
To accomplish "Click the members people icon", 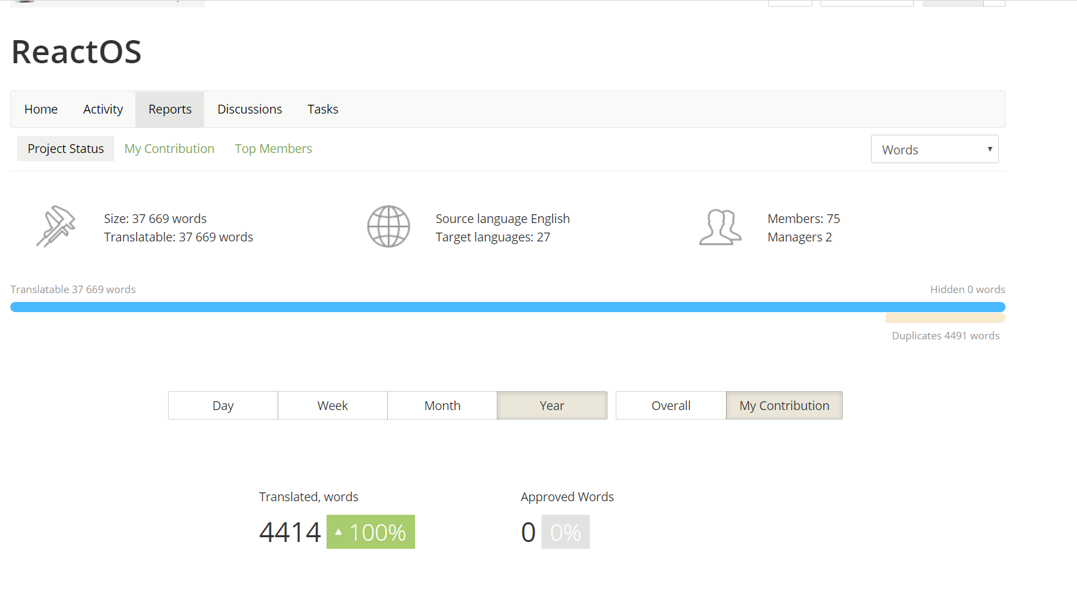I will pos(720,226).
